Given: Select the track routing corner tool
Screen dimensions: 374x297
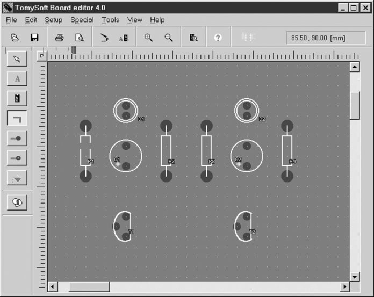Looking at the screenshot, I should click(x=17, y=118).
